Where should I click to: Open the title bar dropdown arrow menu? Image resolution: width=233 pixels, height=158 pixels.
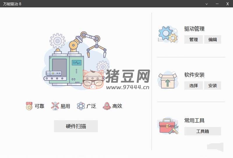(x=206, y=4)
